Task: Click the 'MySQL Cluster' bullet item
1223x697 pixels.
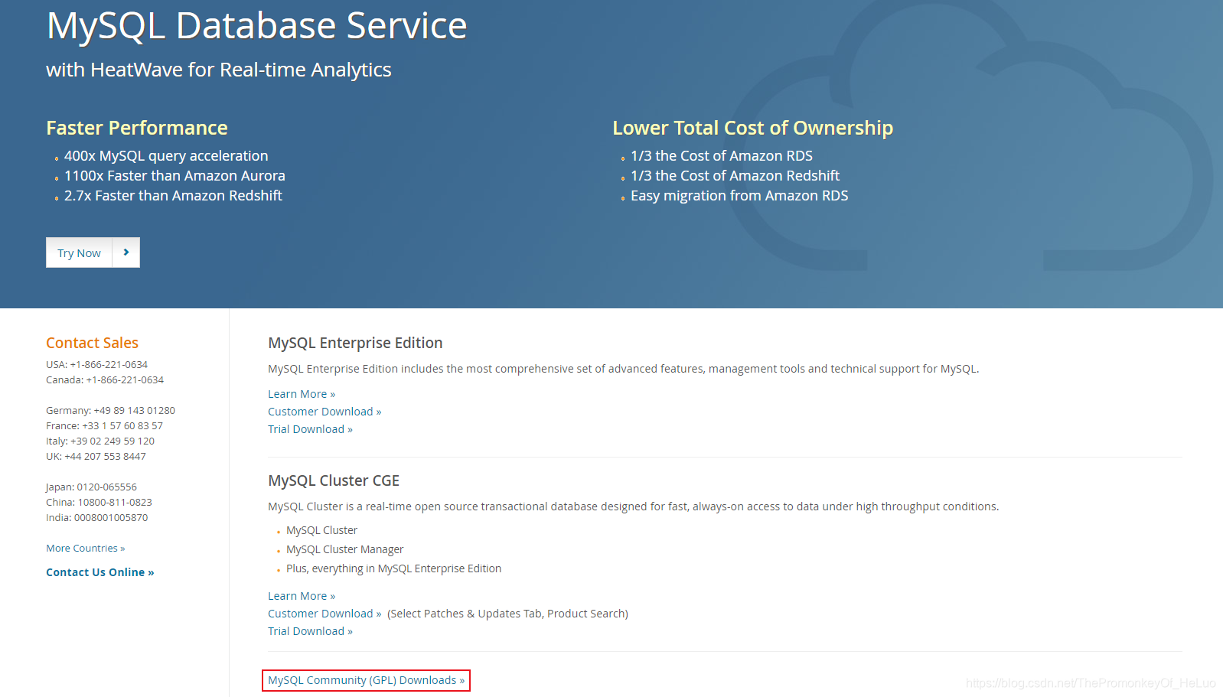Action: pyautogui.click(x=321, y=530)
